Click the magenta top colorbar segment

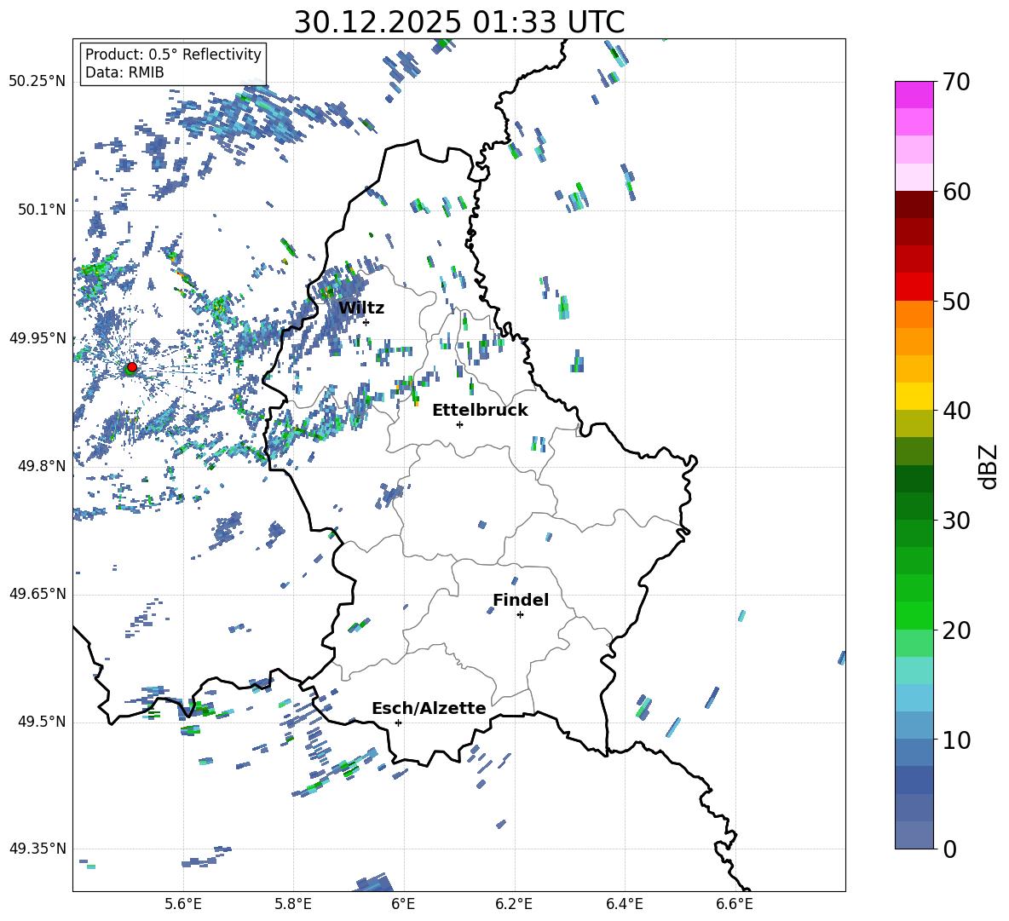click(x=914, y=95)
